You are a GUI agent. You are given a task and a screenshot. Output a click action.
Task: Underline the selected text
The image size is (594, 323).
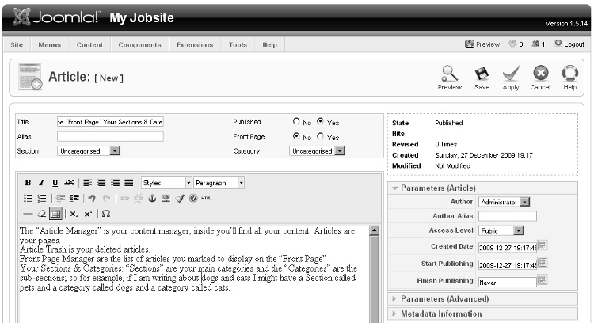(x=55, y=183)
